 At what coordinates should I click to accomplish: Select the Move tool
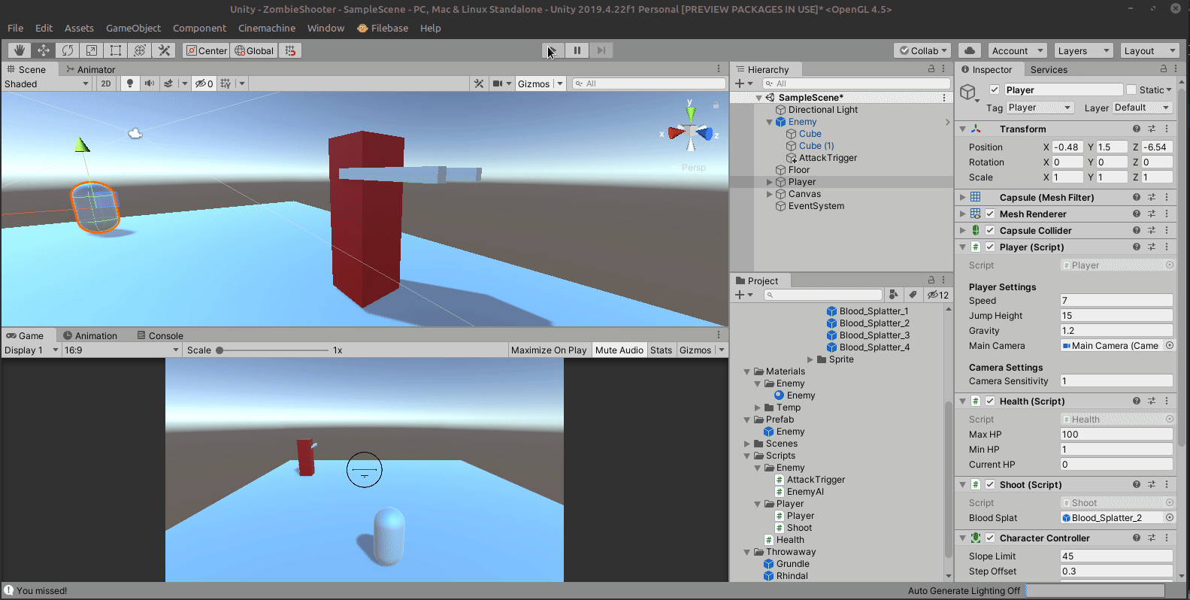pos(44,50)
